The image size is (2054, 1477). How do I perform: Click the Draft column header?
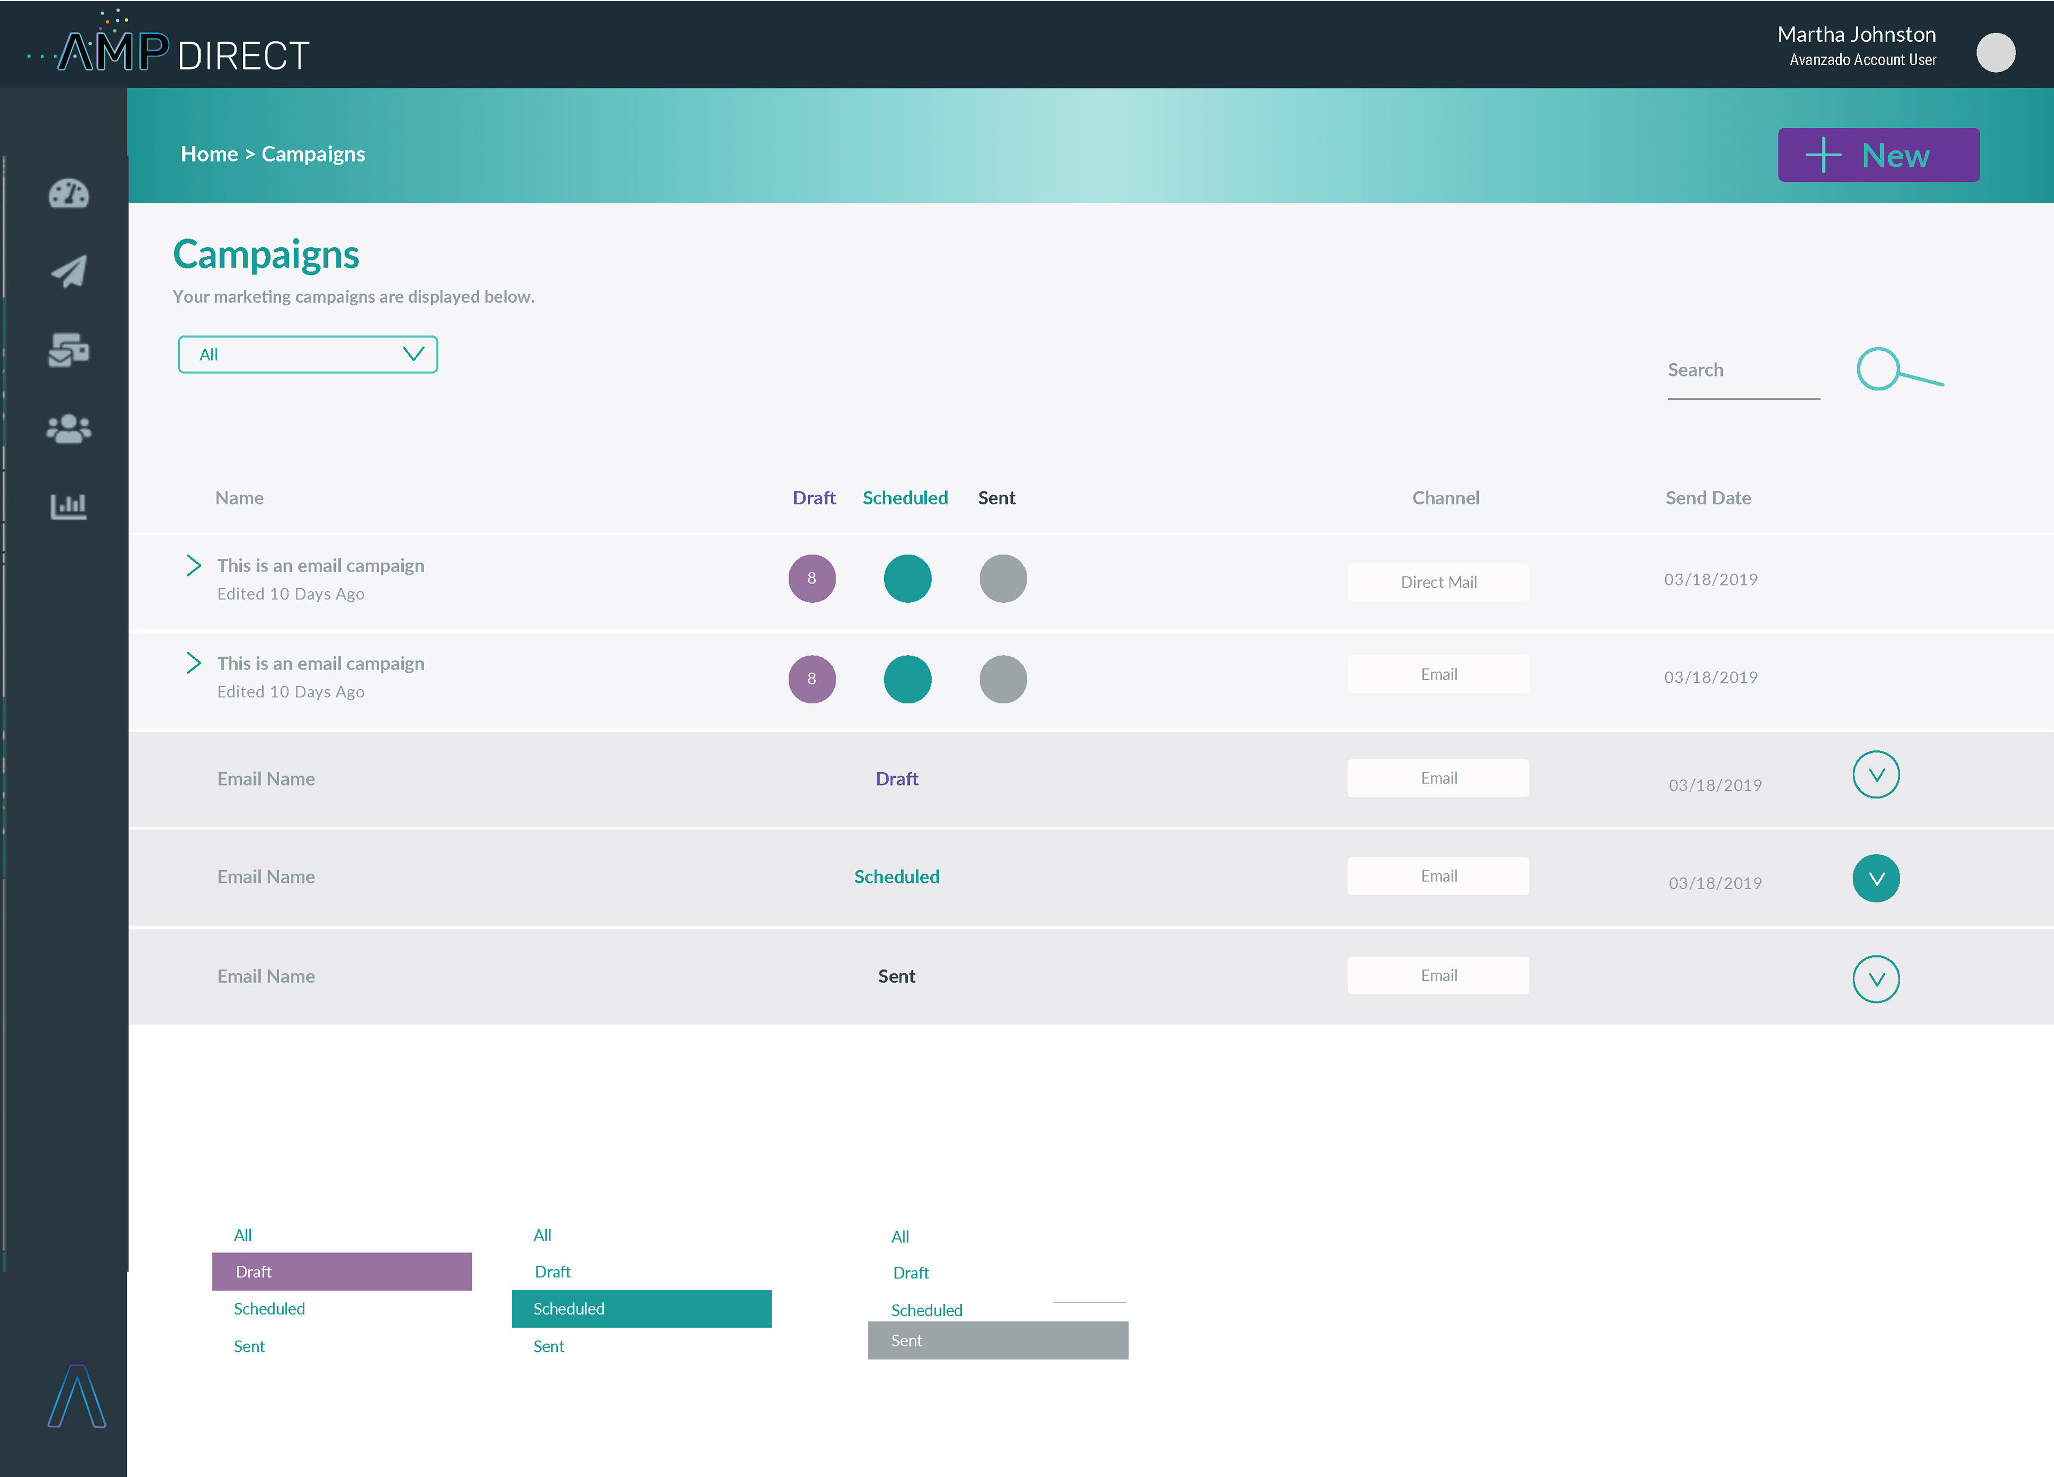[x=813, y=498]
